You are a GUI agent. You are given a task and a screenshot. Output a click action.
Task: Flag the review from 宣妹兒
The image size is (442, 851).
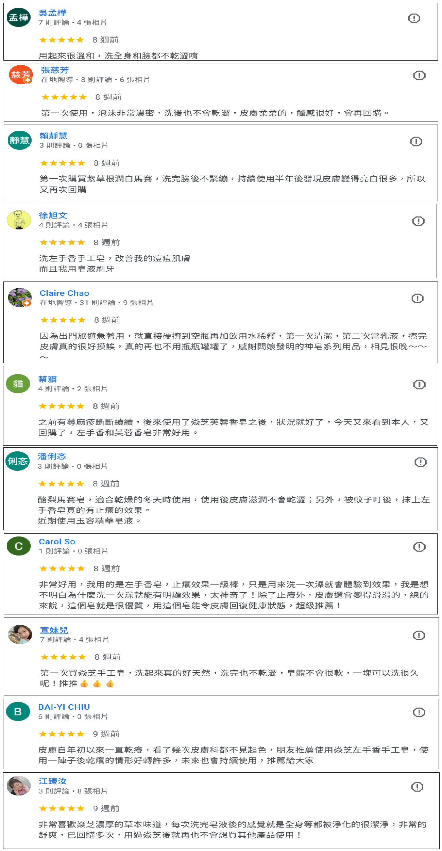(x=419, y=636)
